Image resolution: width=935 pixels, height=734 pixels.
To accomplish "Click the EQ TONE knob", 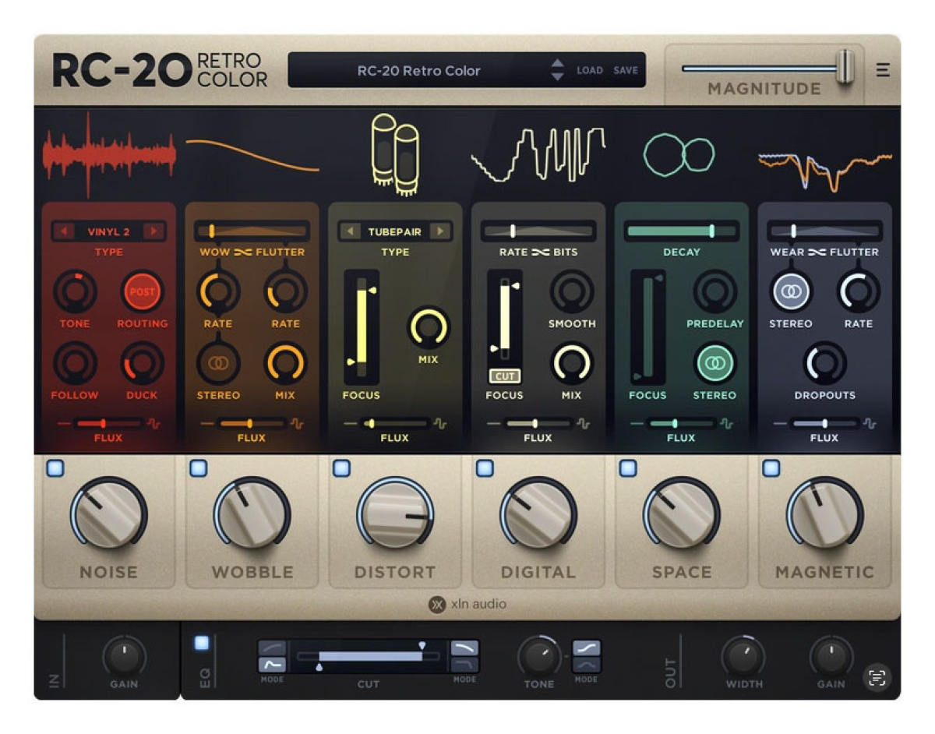I will coord(538,657).
